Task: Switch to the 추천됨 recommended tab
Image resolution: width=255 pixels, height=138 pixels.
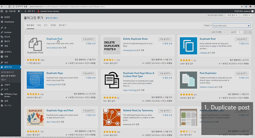Action: click(53, 25)
